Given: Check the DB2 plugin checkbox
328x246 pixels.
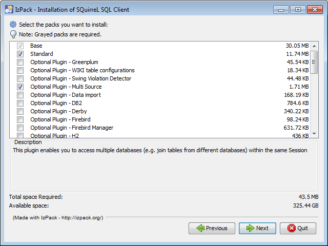Looking at the screenshot, I should click(x=20, y=103).
